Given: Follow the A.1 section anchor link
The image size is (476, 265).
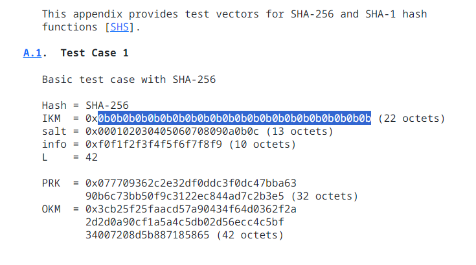Looking at the screenshot, I should tap(32, 53).
